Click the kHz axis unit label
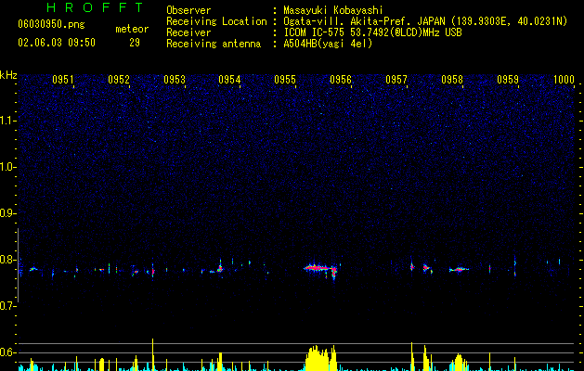The height and width of the screenshot is (371, 584). (x=8, y=75)
